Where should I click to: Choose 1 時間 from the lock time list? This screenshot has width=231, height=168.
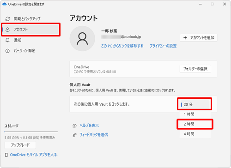point(195,114)
